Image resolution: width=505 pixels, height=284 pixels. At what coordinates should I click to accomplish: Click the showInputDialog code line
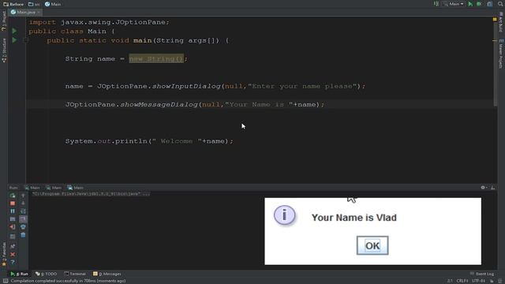pos(215,86)
